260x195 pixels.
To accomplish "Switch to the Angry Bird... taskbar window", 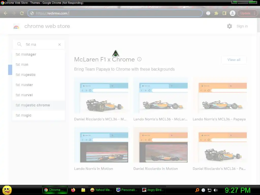I will pos(153,190).
